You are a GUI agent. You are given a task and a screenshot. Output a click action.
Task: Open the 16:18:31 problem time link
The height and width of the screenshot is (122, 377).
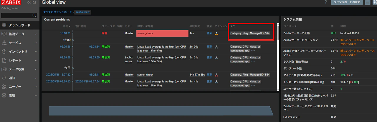(65, 33)
